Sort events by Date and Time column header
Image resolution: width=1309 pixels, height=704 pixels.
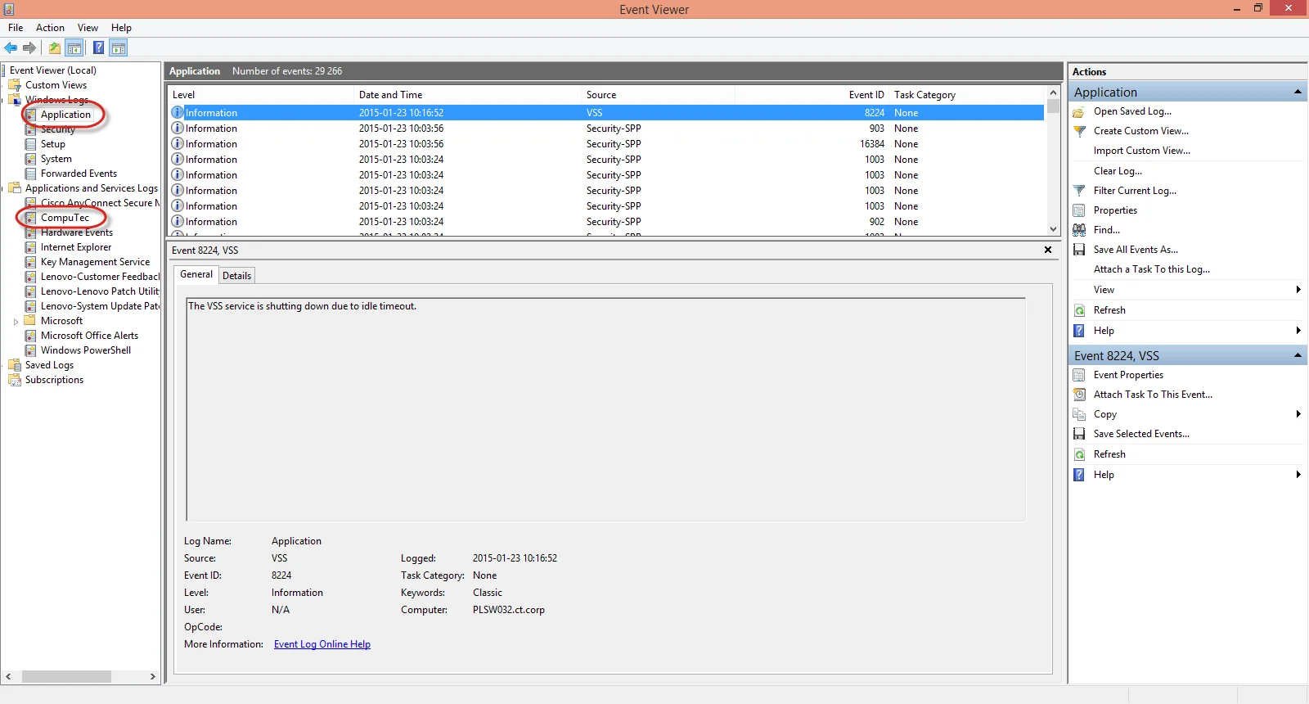pos(467,95)
